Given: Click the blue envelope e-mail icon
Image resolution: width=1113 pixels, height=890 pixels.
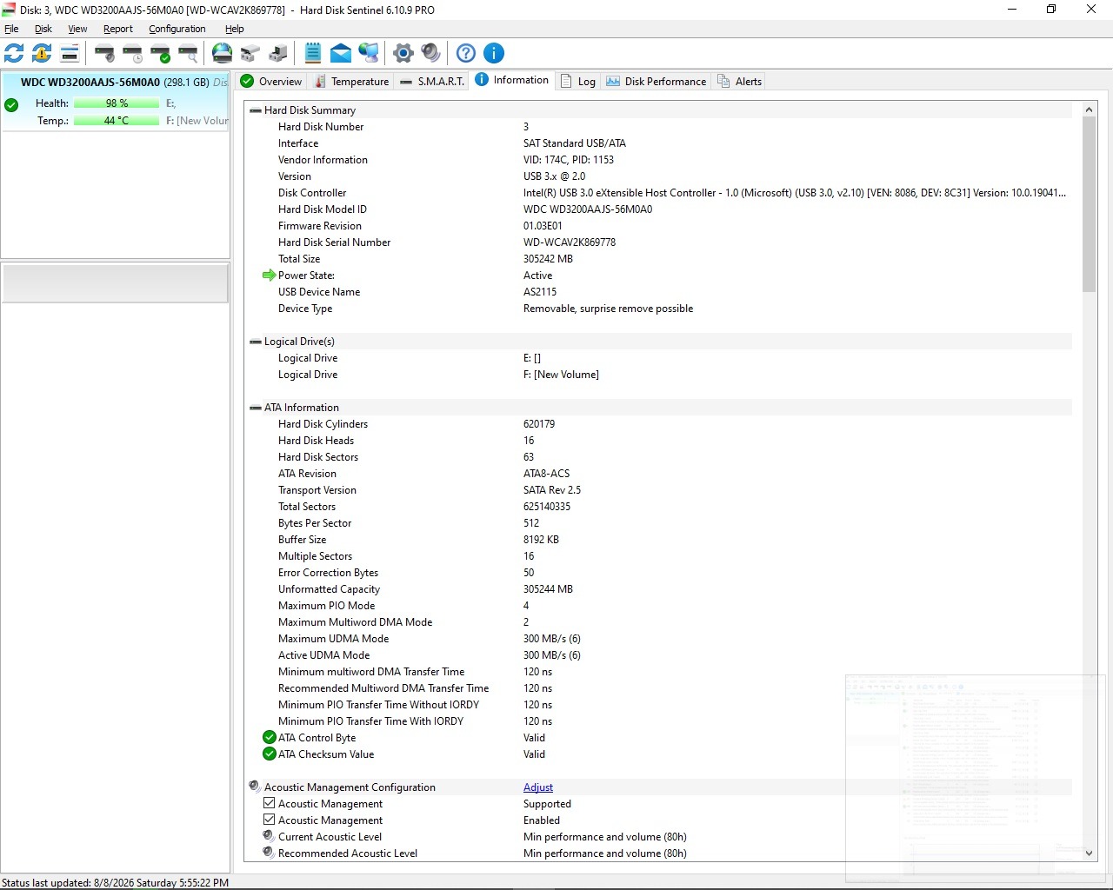Looking at the screenshot, I should point(341,53).
